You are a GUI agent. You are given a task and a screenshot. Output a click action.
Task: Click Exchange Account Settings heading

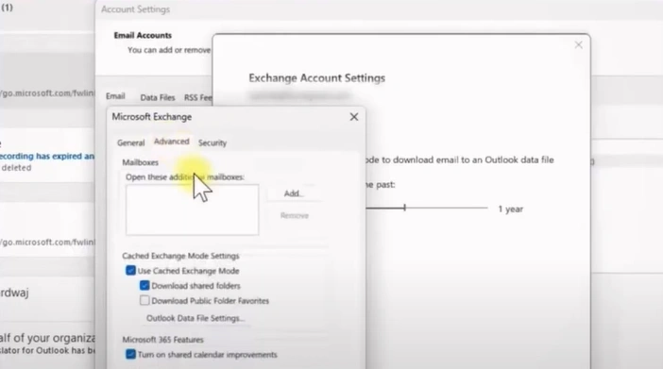pos(316,78)
